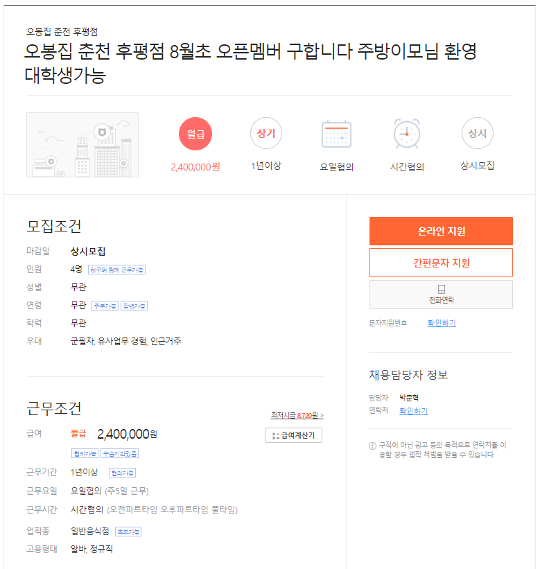Screen dimensions: 540x569
Task: Click 확인하기 link next to 문자지원번호
Action: pyautogui.click(x=442, y=323)
